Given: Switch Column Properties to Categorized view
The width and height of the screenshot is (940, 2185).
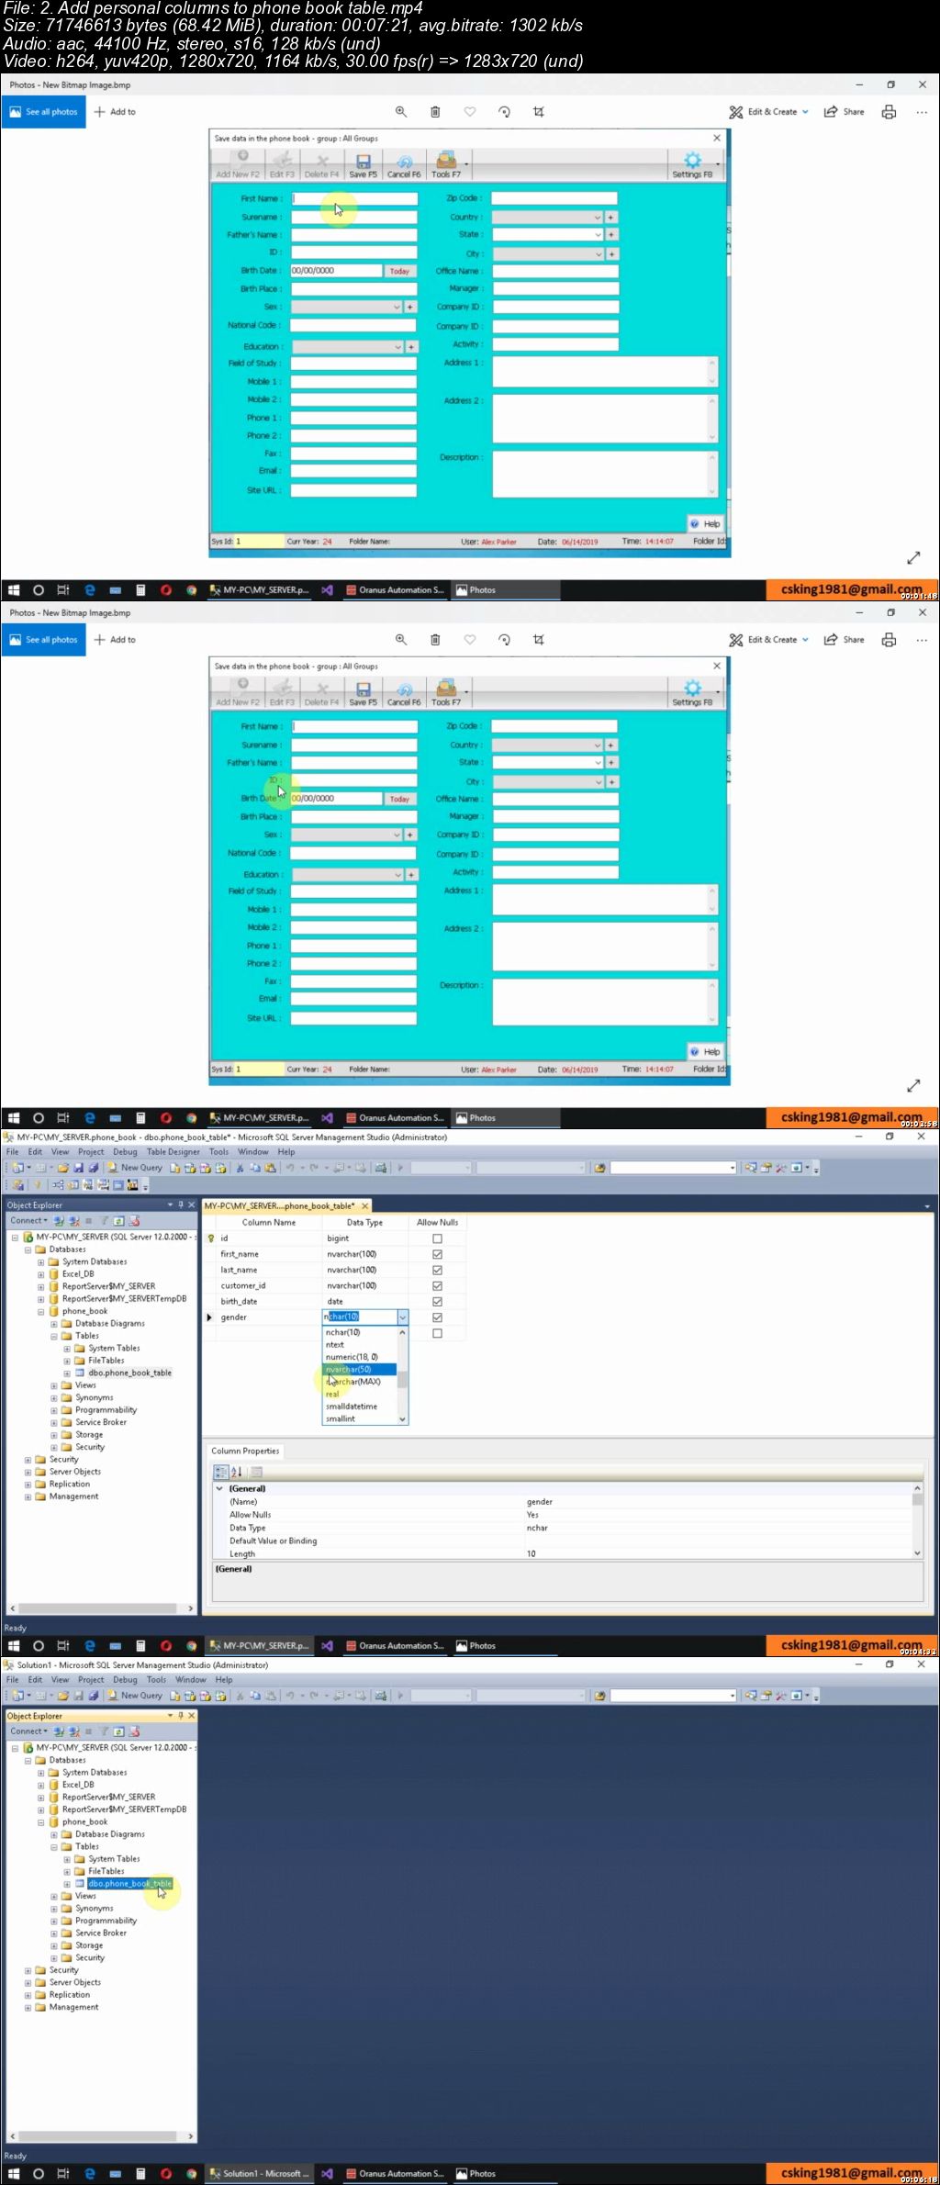Looking at the screenshot, I should point(220,1472).
